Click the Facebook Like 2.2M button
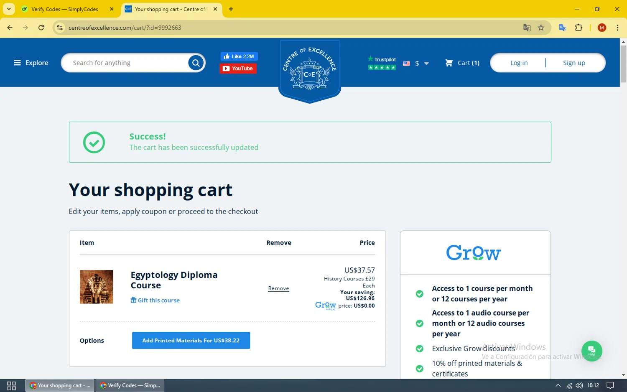This screenshot has height=392, width=627. 239,56
